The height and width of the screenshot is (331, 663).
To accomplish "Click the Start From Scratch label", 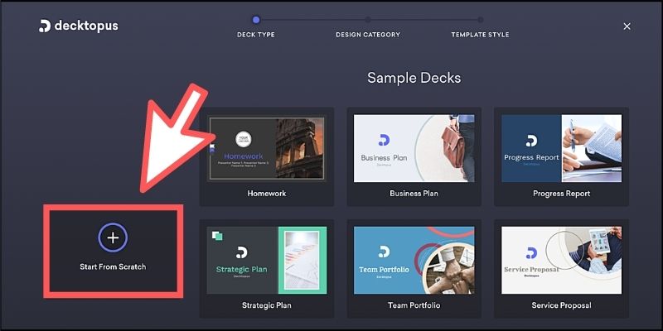I will (x=113, y=266).
